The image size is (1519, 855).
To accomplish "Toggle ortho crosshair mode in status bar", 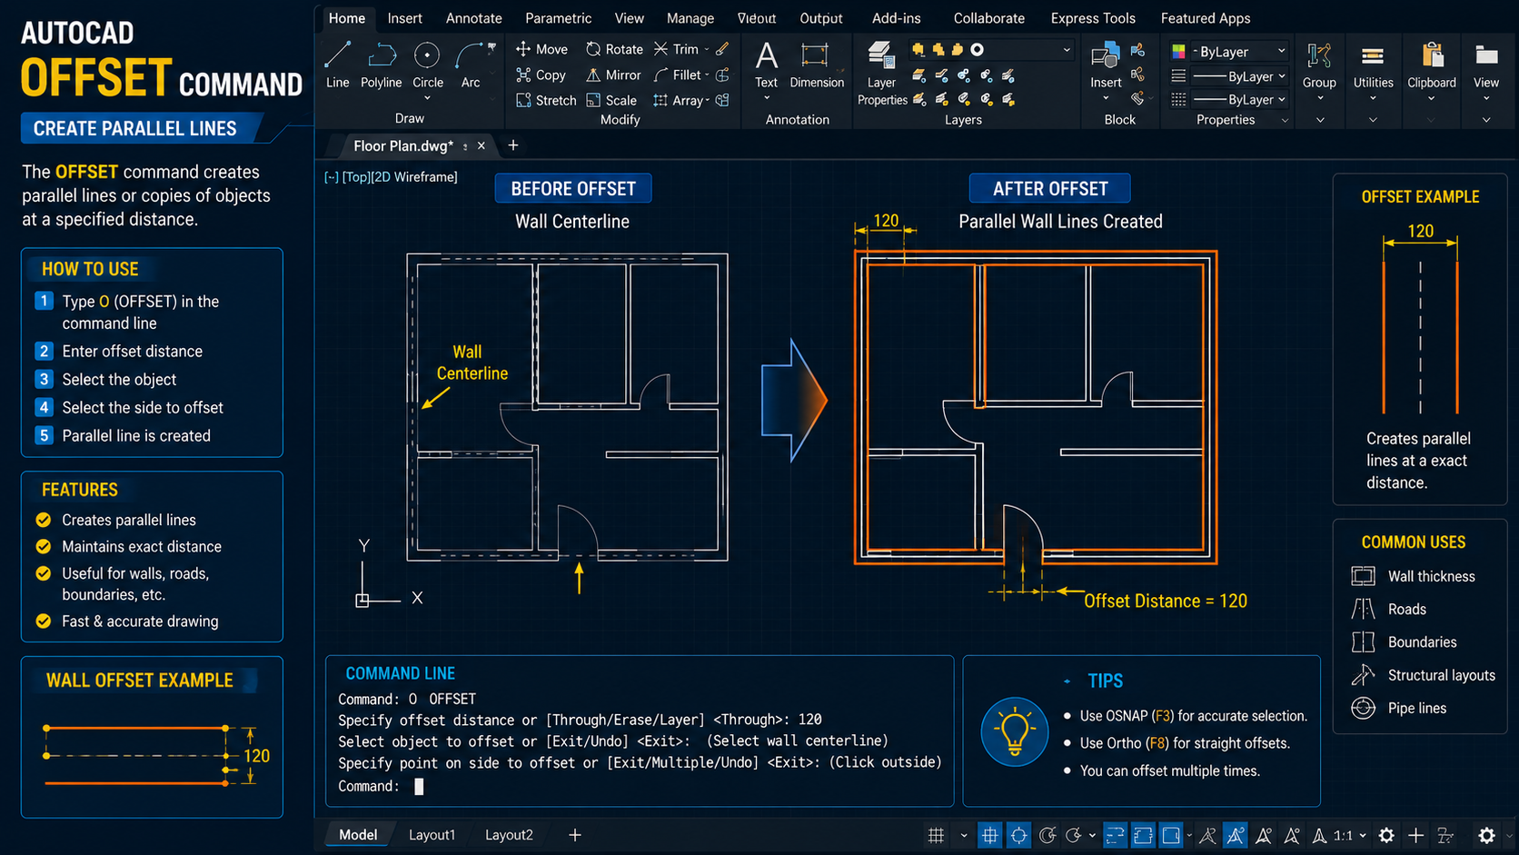I will pyautogui.click(x=1018, y=835).
